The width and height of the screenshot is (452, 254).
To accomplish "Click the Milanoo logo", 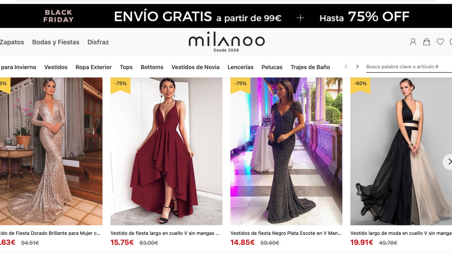I will point(226,42).
